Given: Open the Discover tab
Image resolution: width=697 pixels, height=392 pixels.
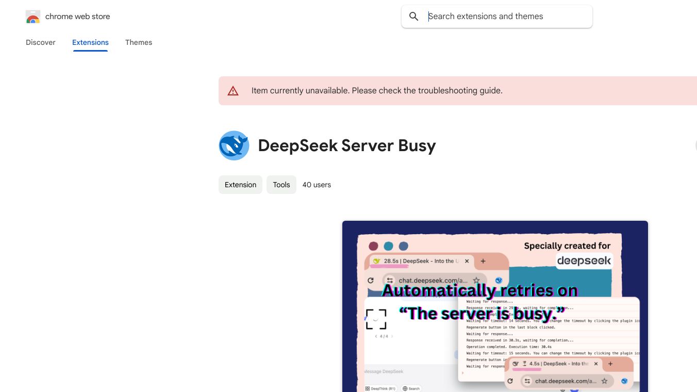Looking at the screenshot, I should click(x=41, y=42).
